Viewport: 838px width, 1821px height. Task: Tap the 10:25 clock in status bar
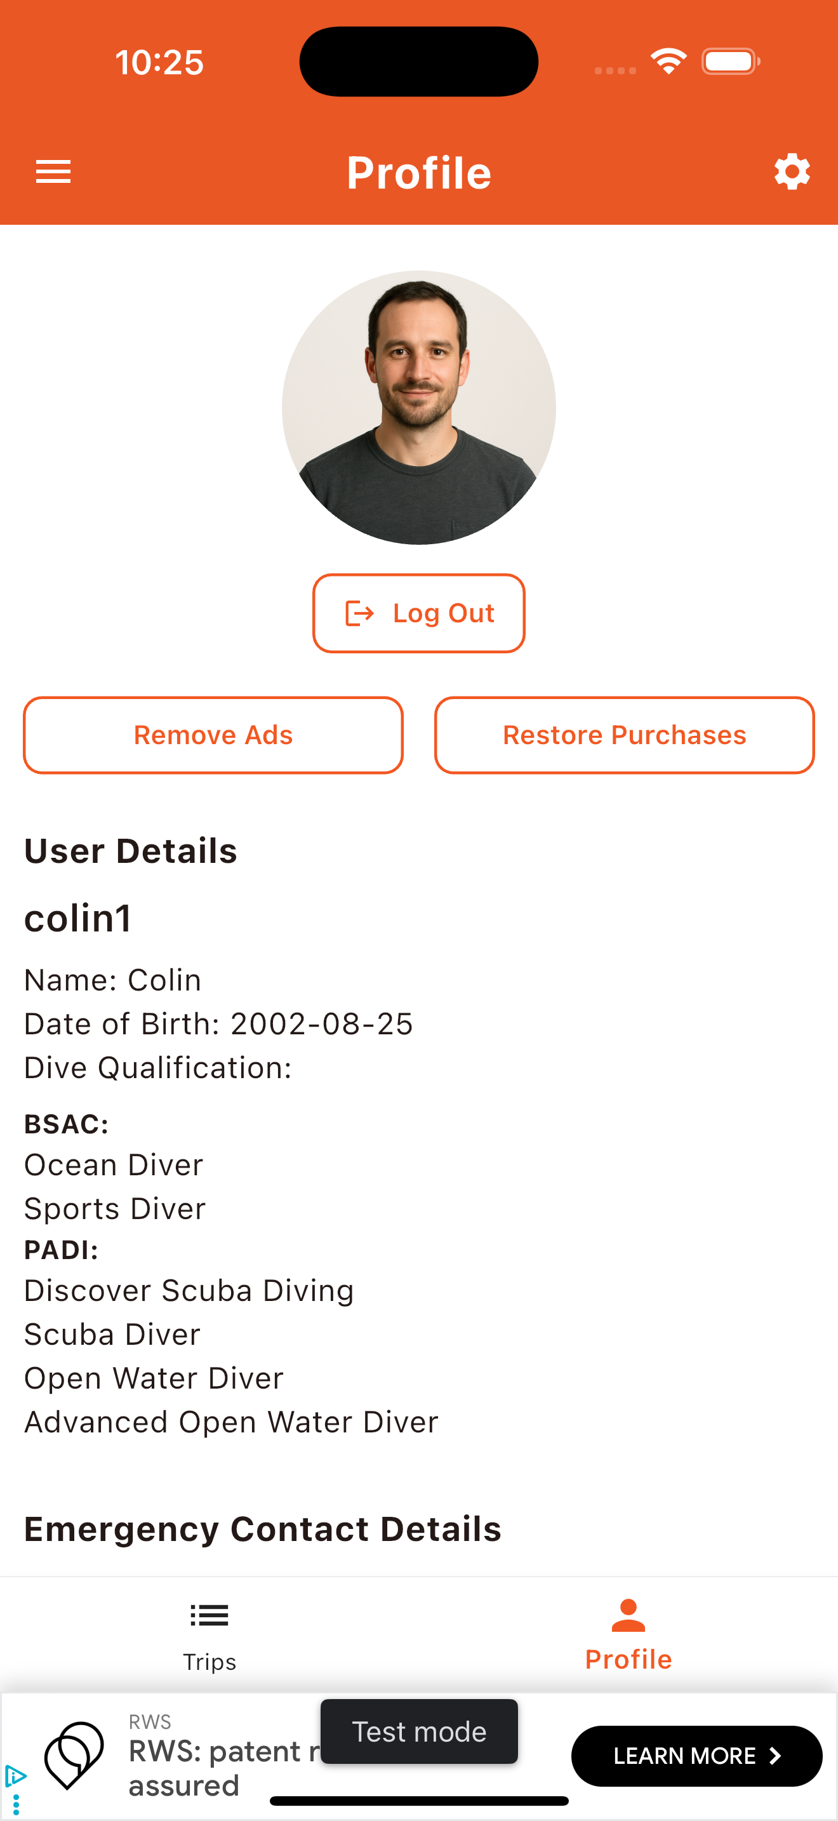click(x=160, y=62)
